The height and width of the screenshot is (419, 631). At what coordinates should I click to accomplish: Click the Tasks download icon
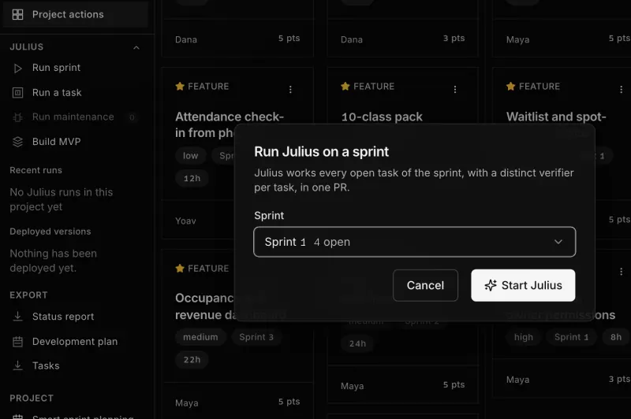[x=17, y=365]
